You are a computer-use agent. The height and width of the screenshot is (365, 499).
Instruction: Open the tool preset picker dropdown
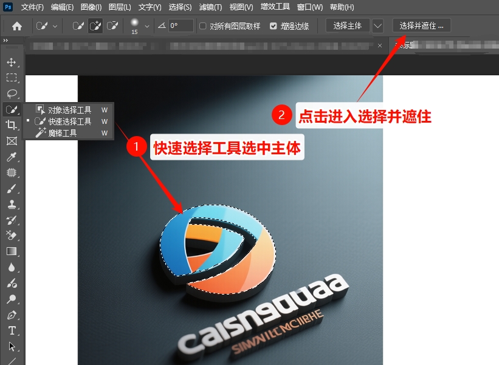[53, 26]
